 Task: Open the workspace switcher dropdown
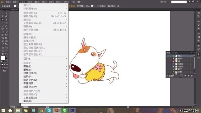pos(164,2)
